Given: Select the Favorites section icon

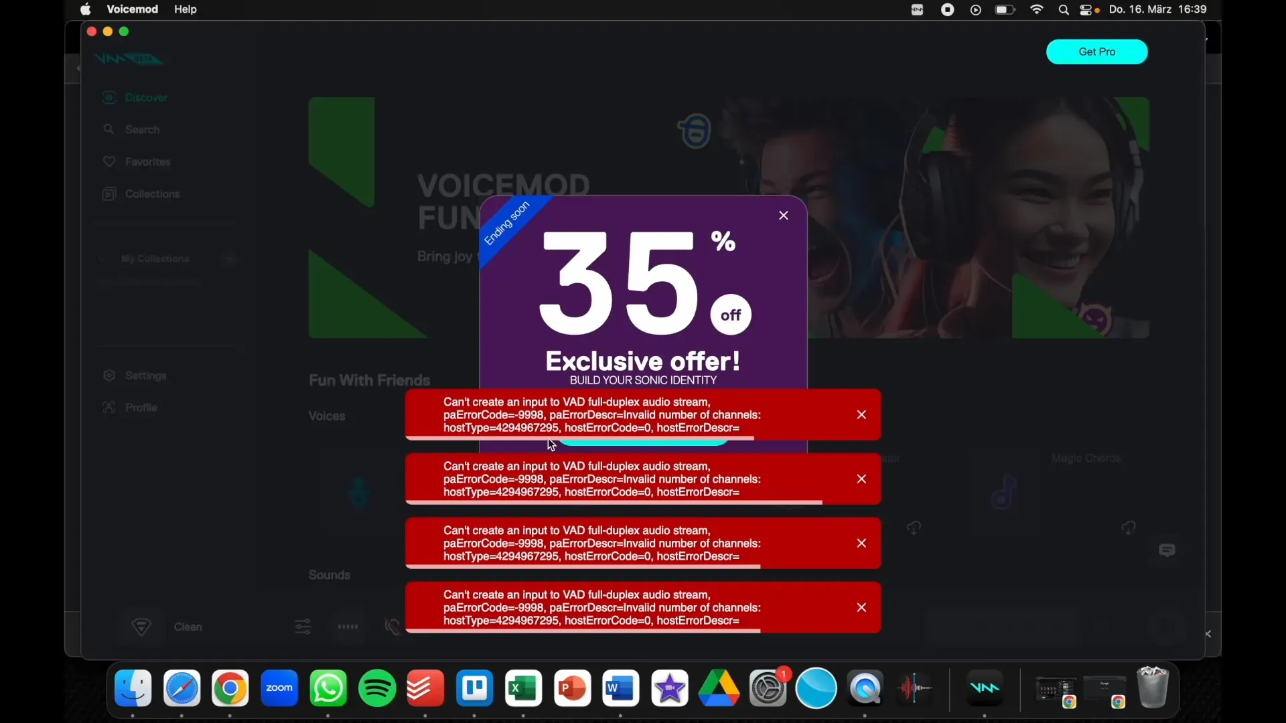Looking at the screenshot, I should point(109,161).
